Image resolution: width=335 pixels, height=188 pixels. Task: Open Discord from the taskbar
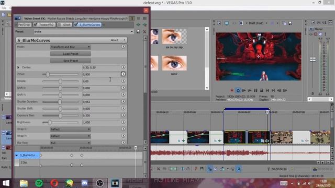pos(85,183)
